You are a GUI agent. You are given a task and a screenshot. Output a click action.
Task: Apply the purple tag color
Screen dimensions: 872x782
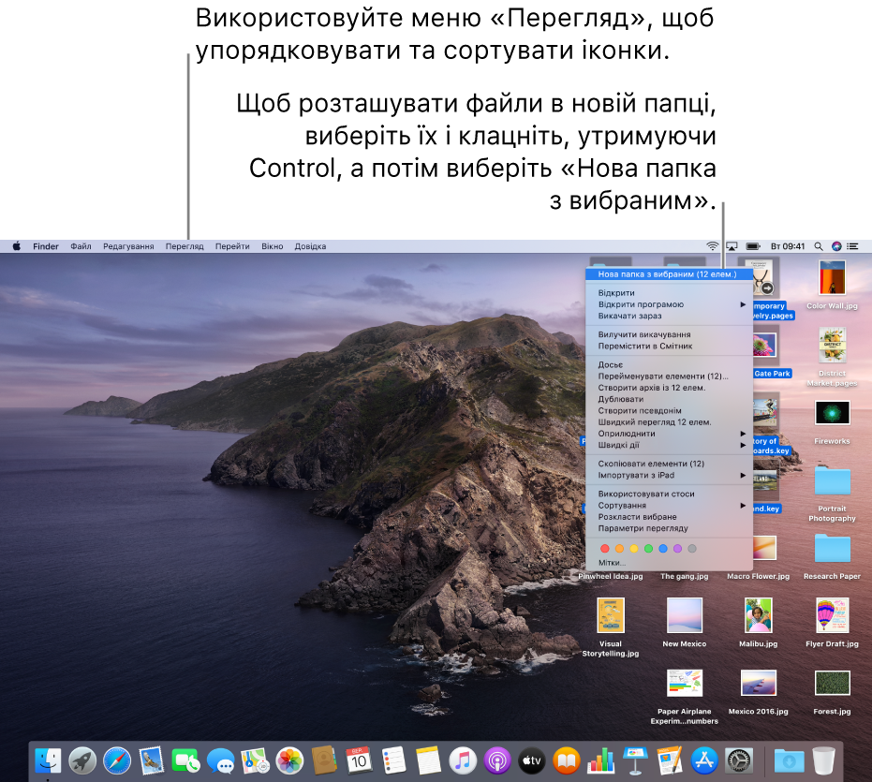(x=677, y=549)
